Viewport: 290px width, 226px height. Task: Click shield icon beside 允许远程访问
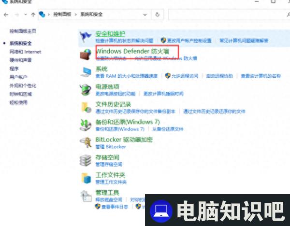click(168, 76)
